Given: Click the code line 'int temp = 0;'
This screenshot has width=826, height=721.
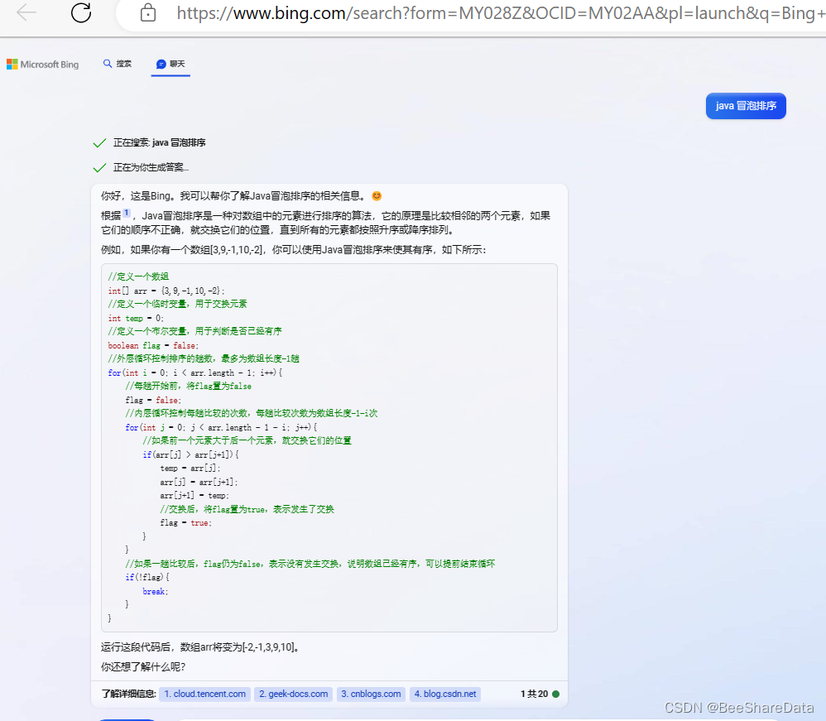Looking at the screenshot, I should point(136,319).
